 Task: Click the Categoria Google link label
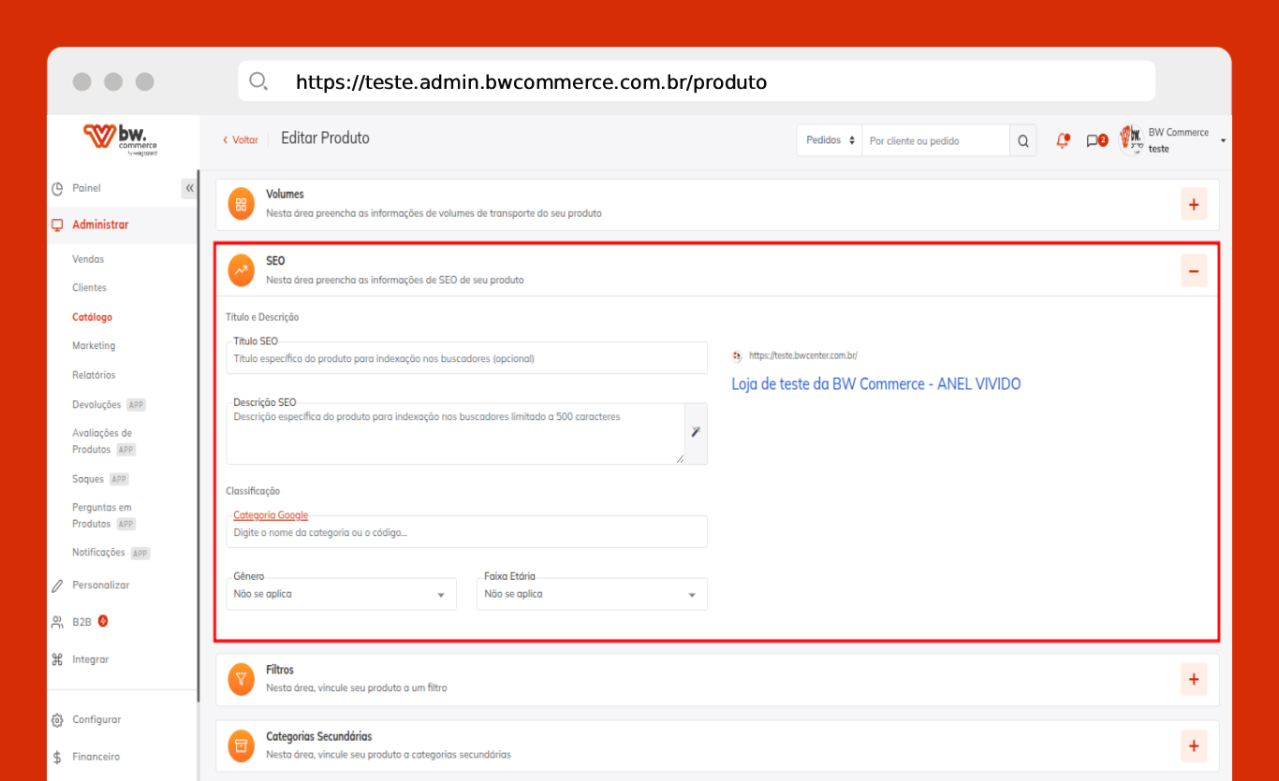(x=271, y=515)
